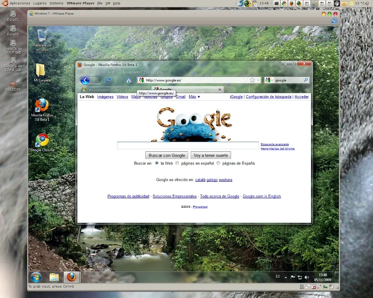The width and height of the screenshot is (373, 298).
Task: Switch Google to català
Action: (x=200, y=180)
